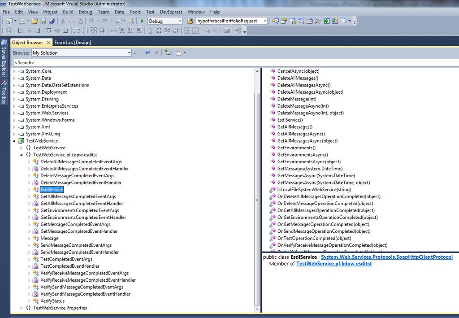
Task: Open the Toolbox side tab
Action: [4, 92]
